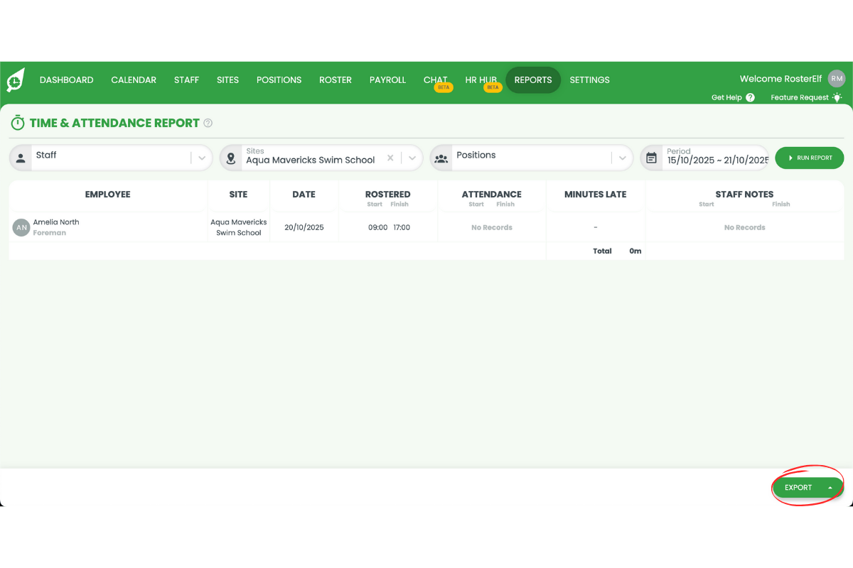Image resolution: width=853 pixels, height=568 pixels.
Task: Open the help circle next to the report title
Action: point(207,123)
